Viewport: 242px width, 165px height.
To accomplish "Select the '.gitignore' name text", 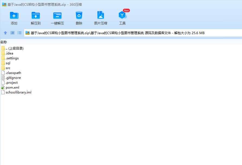I will (13, 78).
